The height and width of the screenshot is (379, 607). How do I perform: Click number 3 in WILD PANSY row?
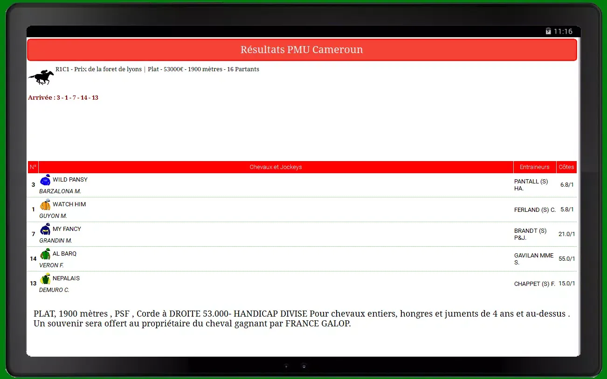click(33, 185)
